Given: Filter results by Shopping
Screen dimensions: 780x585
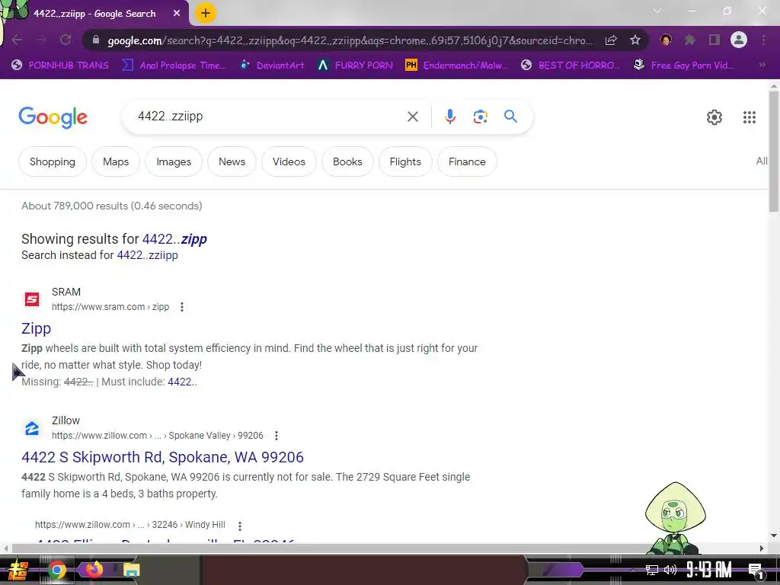Looking at the screenshot, I should [x=53, y=161].
